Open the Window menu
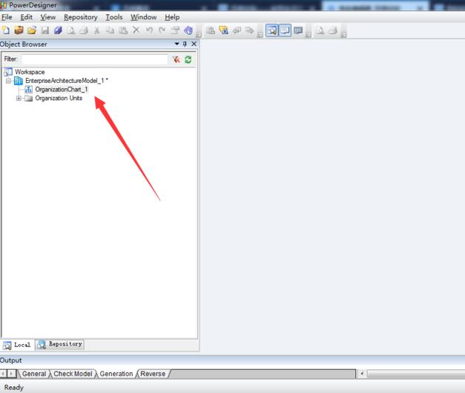Image resolution: width=465 pixels, height=393 pixels. (x=144, y=17)
